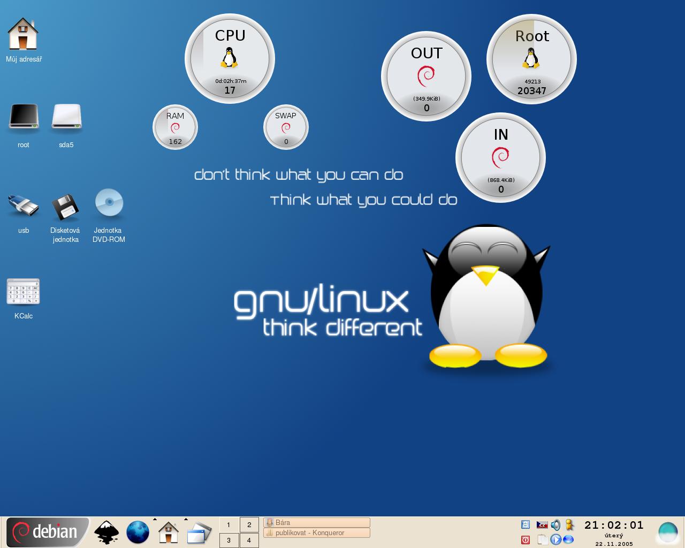Launch the blue globe web browser from panel

click(138, 532)
